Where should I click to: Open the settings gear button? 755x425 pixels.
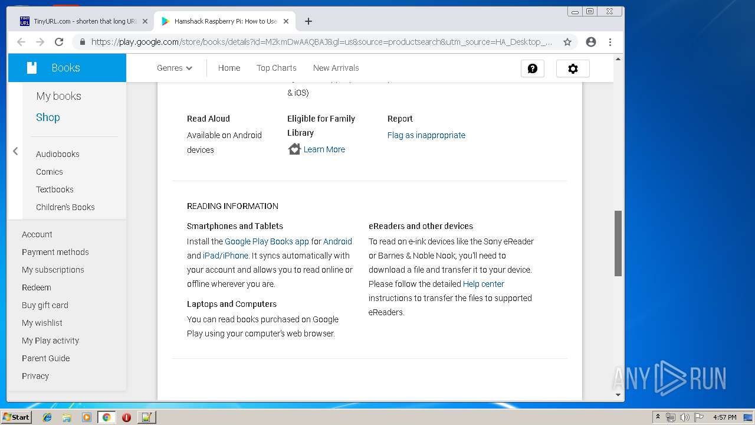coord(573,68)
